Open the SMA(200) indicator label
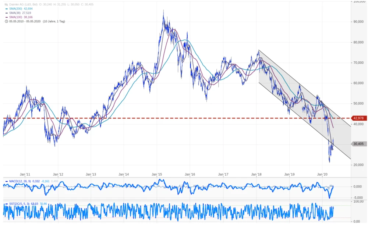 point(15,8)
